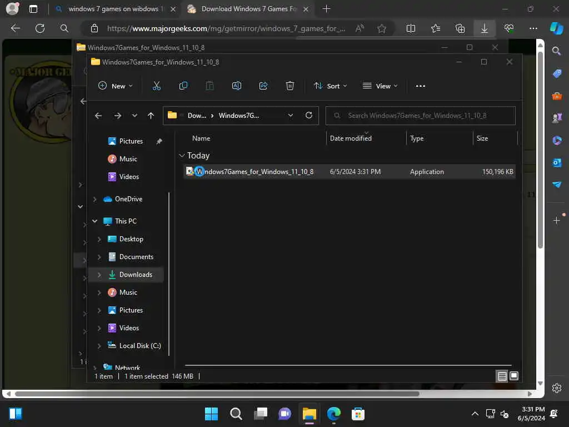Go forward in File Explorer navigation
This screenshot has width=569, height=427.
118,116
